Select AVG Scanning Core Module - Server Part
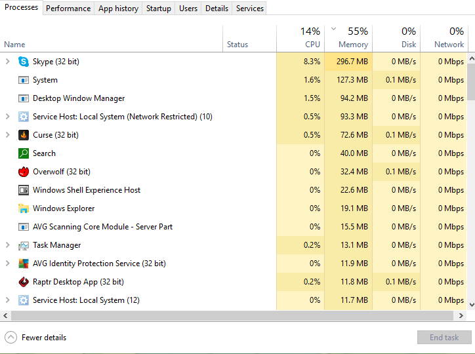Screen dimensions: 475x354 (102, 227)
